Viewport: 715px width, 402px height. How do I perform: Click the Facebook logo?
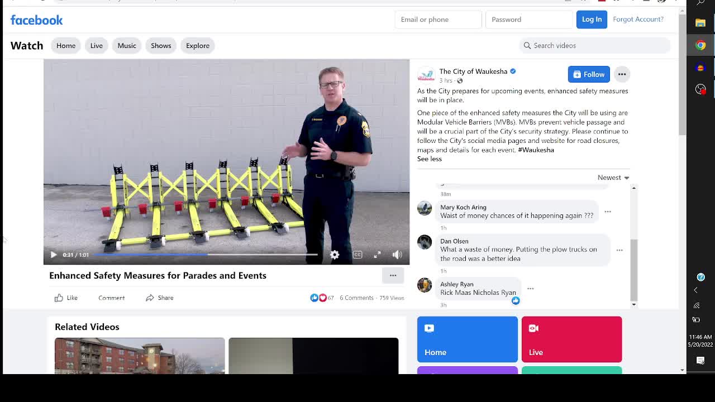(x=36, y=20)
